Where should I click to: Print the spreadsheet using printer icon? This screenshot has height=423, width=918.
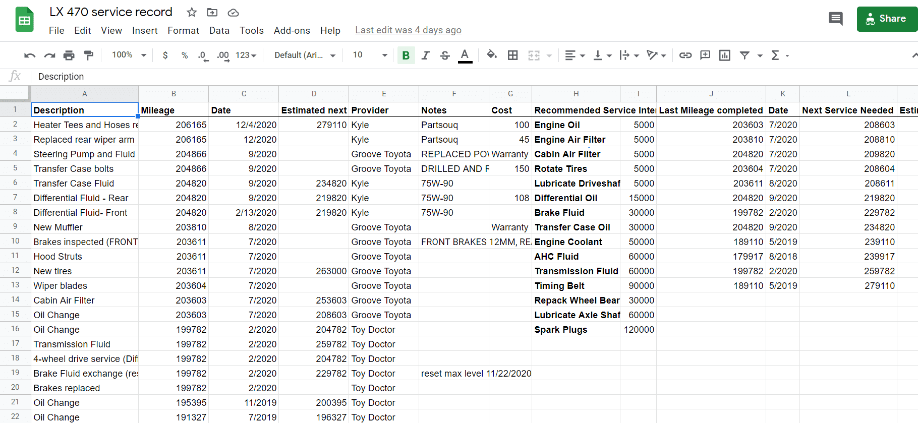click(x=69, y=55)
